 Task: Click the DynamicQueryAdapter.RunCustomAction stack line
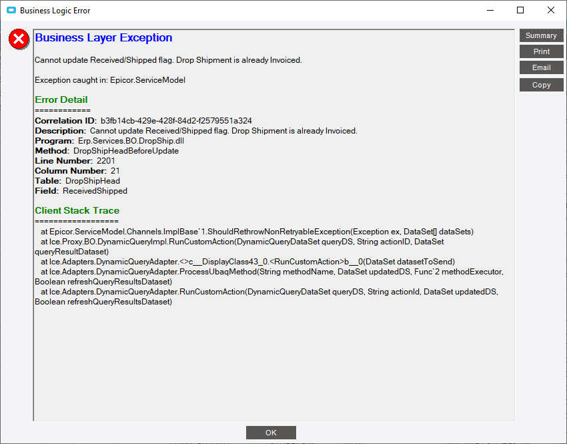point(267,296)
